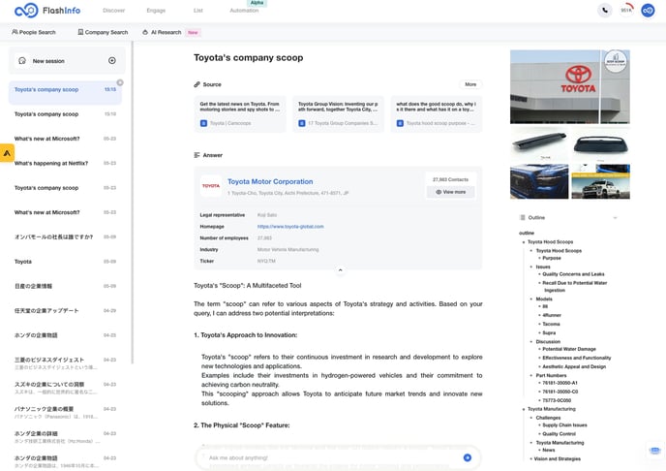Open the パナソニック企業の概要 session
Image resolution: width=666 pixels, height=471 pixels.
pyautogui.click(x=65, y=412)
